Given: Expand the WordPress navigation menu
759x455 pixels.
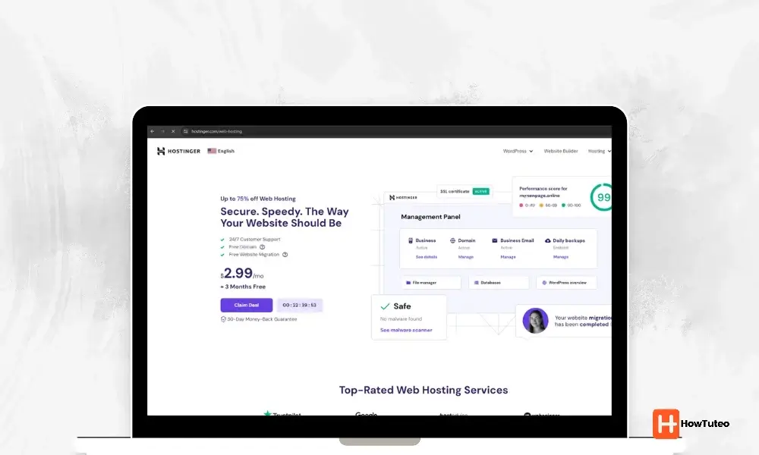Looking at the screenshot, I should tap(518, 151).
